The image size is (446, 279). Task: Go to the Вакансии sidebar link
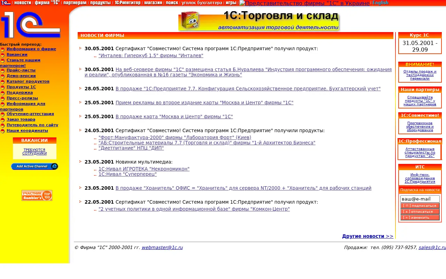tap(17, 55)
